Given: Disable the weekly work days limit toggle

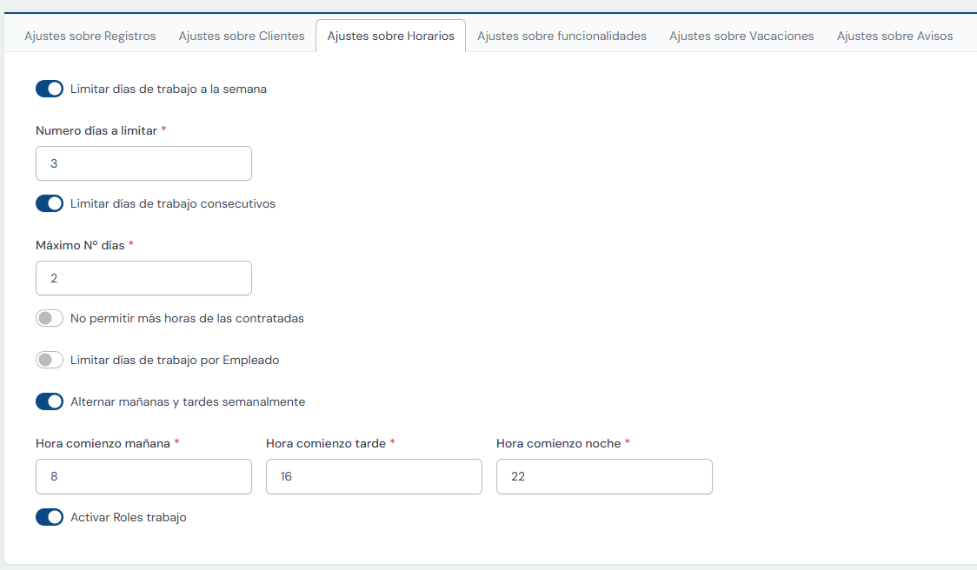Looking at the screenshot, I should coord(50,89).
